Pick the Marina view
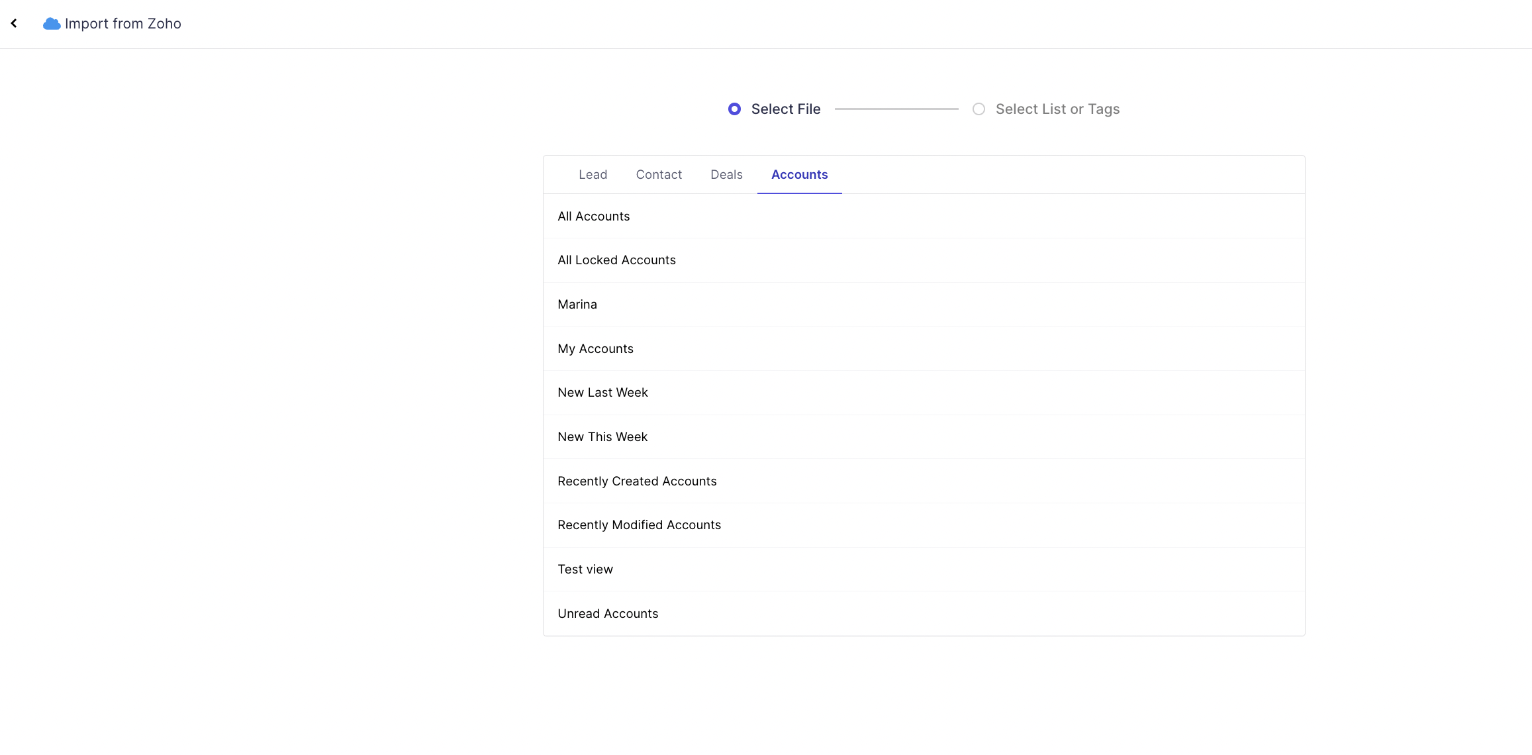Screen dimensions: 1532x755 click(577, 305)
